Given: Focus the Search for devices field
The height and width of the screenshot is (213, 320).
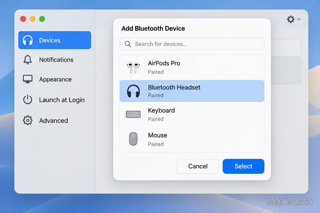Looking at the screenshot, I should click(192, 44).
